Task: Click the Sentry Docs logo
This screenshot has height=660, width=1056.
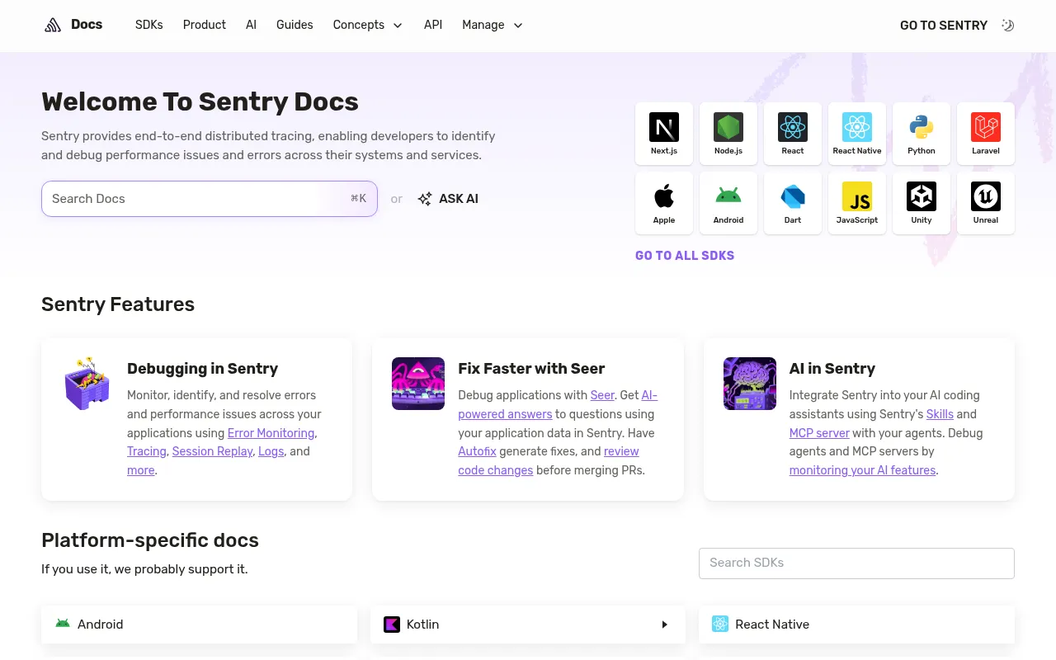Action: pyautogui.click(x=73, y=25)
